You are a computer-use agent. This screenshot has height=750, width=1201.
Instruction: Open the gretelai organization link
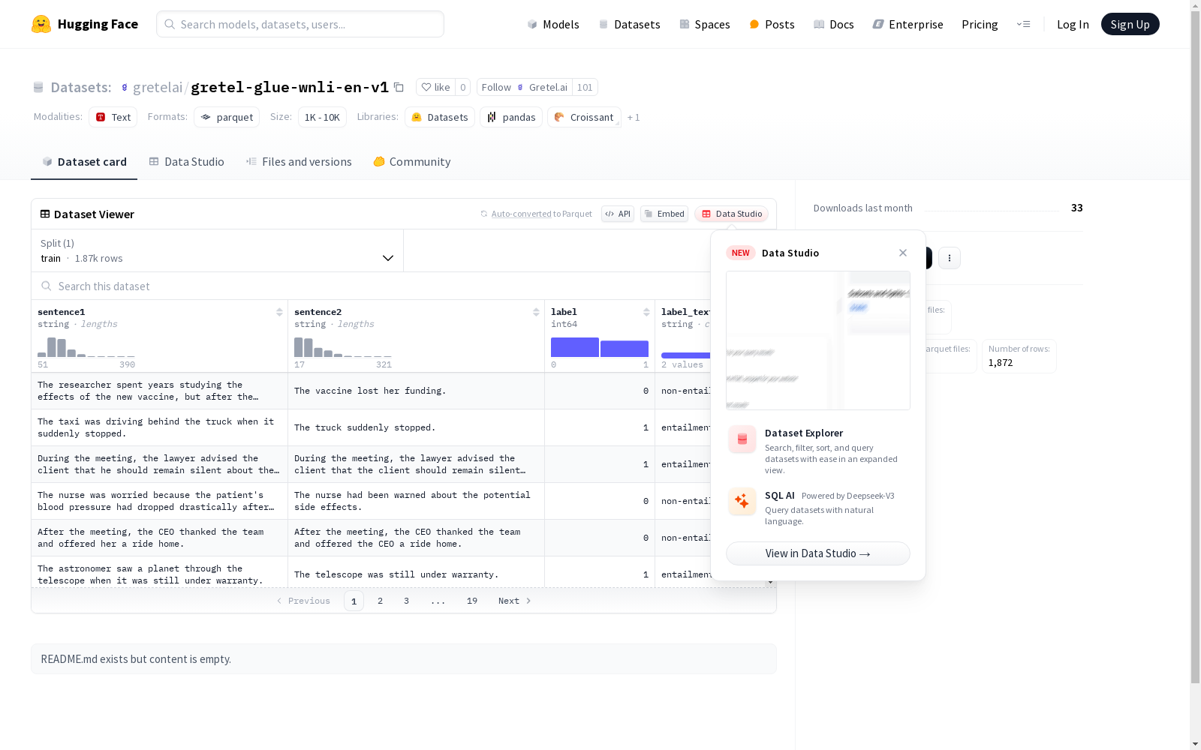tap(158, 87)
